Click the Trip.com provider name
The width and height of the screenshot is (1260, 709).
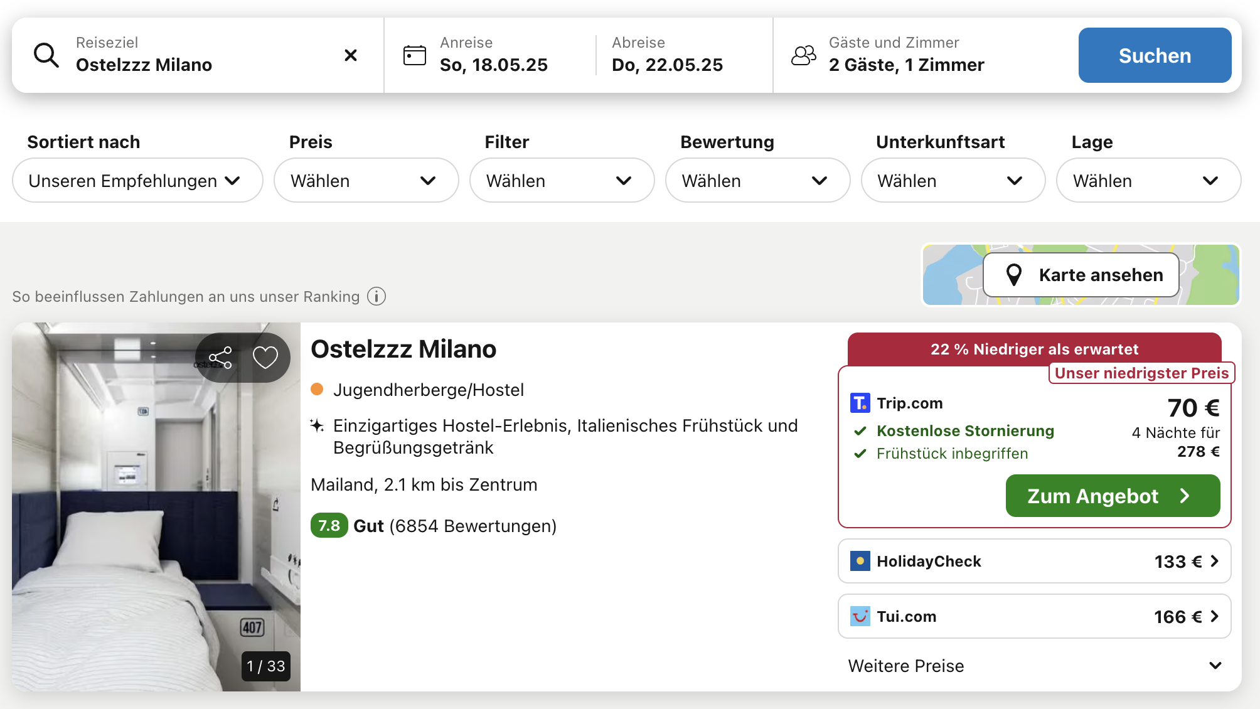point(910,403)
